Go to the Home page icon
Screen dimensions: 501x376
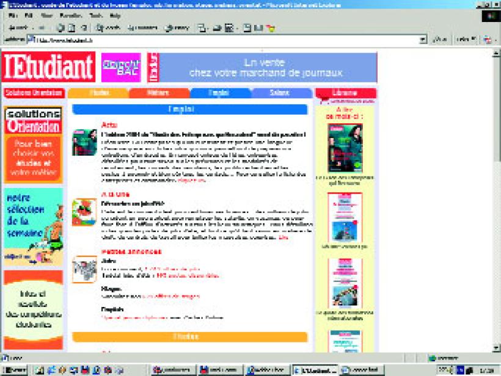coord(82,27)
